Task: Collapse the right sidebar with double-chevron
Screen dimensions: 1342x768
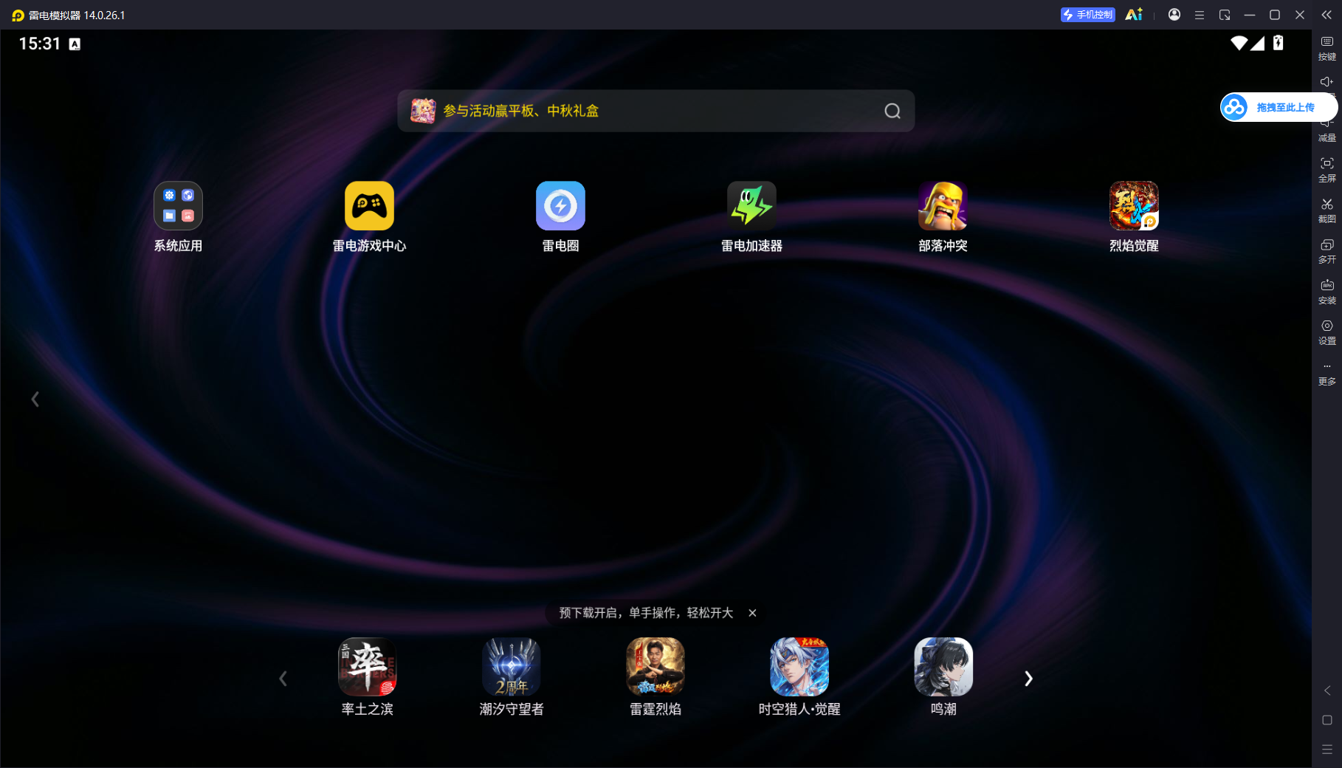Action: tap(1326, 15)
